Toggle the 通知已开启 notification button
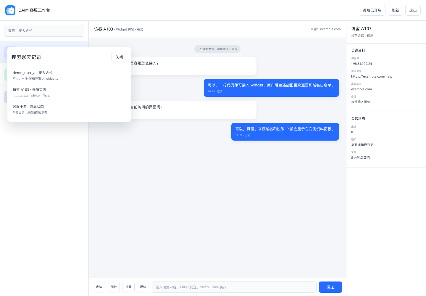 pyautogui.click(x=372, y=10)
